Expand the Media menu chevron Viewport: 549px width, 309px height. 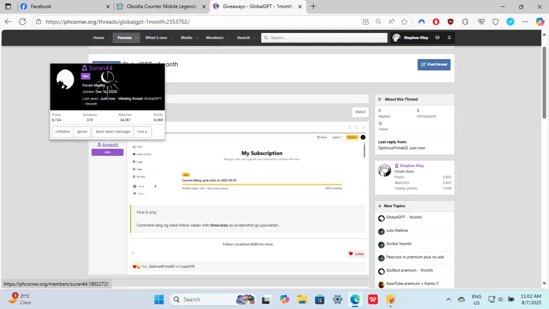[197, 38]
